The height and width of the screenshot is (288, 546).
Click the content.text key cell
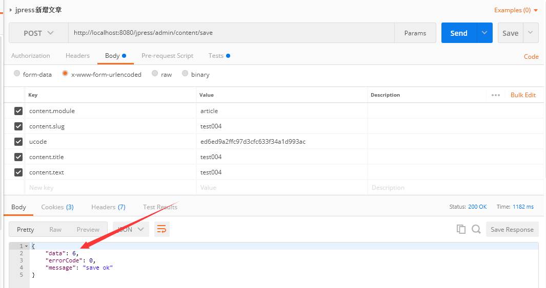click(x=111, y=172)
